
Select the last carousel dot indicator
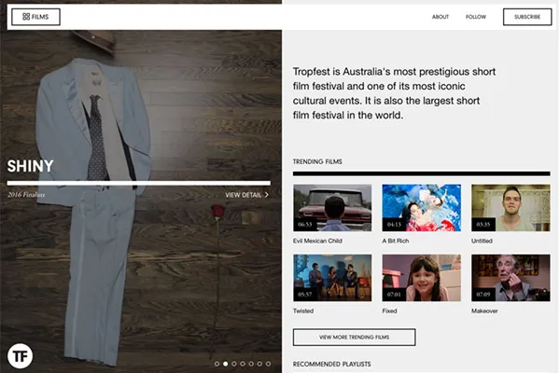coord(268,364)
